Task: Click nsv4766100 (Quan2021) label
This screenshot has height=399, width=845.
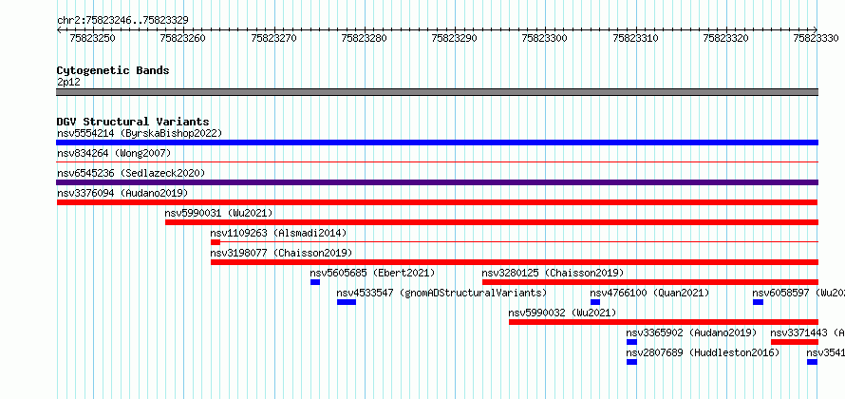Action: (x=650, y=293)
